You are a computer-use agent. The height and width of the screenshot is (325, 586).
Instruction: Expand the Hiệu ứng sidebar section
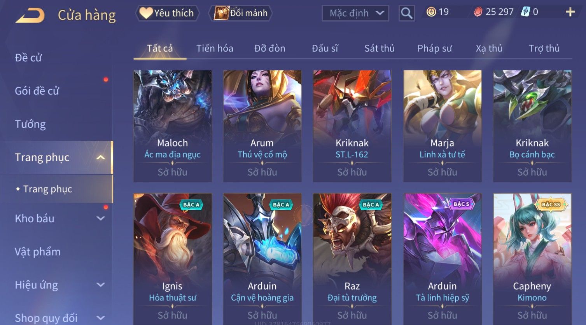[101, 285]
